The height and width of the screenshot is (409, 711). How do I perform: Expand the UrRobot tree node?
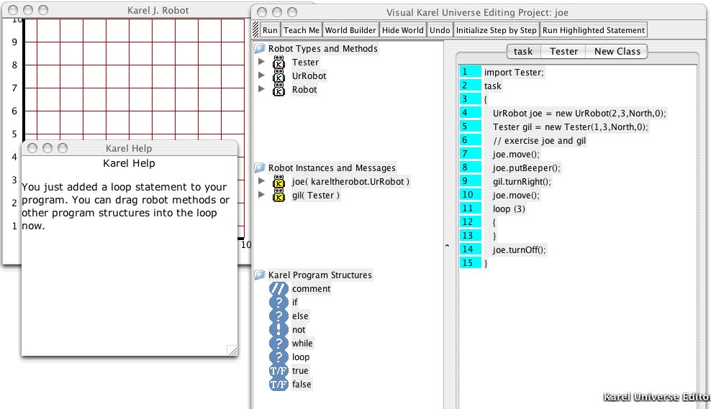262,76
